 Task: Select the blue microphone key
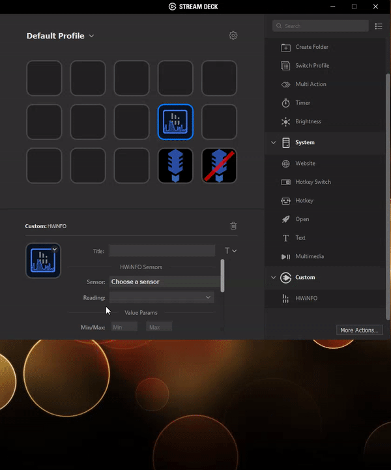pyautogui.click(x=175, y=166)
